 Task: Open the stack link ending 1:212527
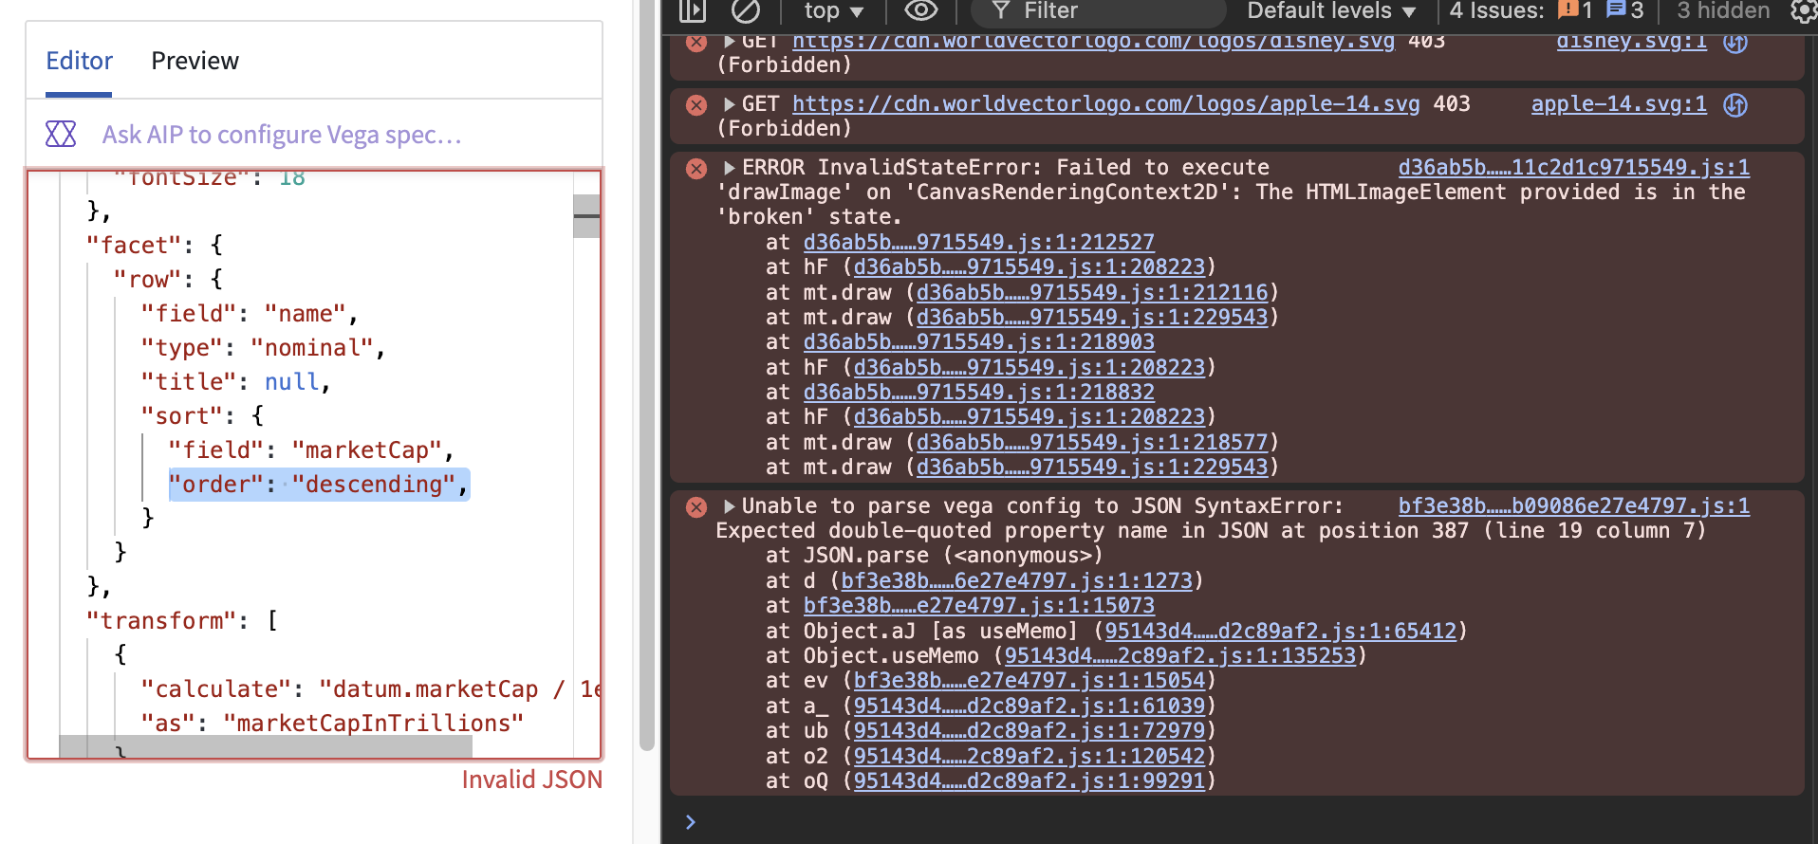click(x=979, y=243)
